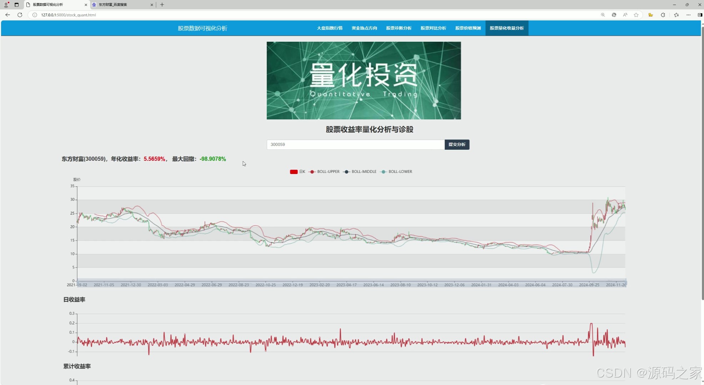This screenshot has width=704, height=385.
Task: Open the browser profile avatar icon
Action: pyautogui.click(x=6, y=5)
